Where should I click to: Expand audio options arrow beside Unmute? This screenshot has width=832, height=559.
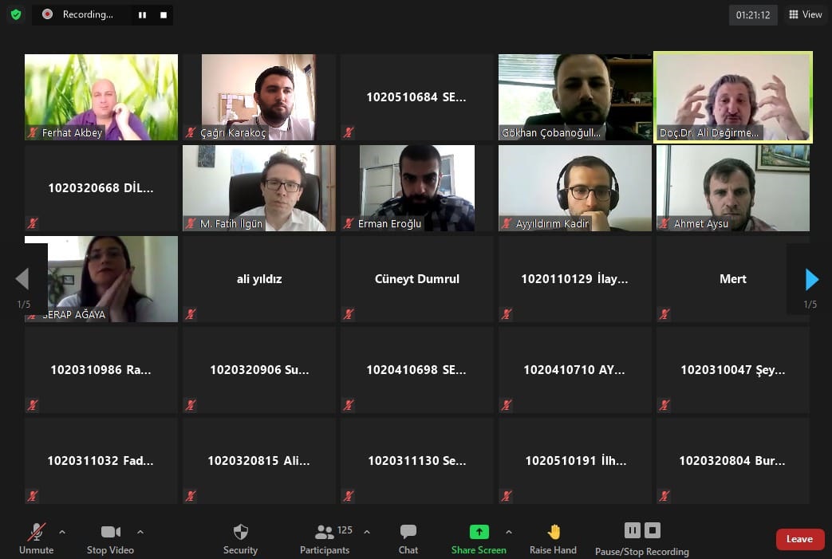pyautogui.click(x=62, y=531)
